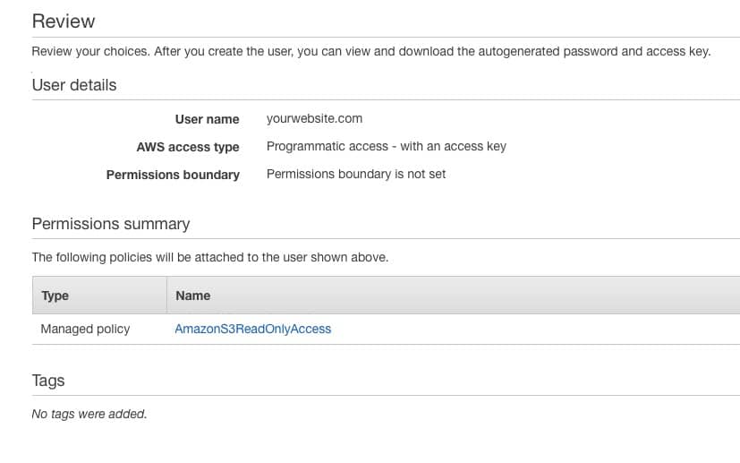The height and width of the screenshot is (463, 740).
Task: Click the 'No tags were added' message
Action: point(89,414)
